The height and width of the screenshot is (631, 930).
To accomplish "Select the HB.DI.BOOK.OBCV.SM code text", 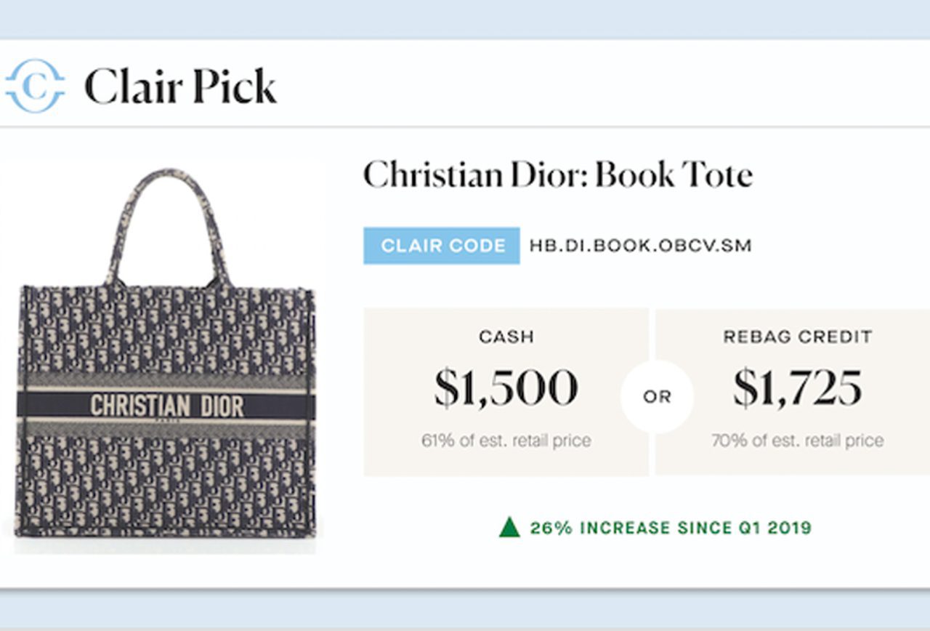I will 640,246.
